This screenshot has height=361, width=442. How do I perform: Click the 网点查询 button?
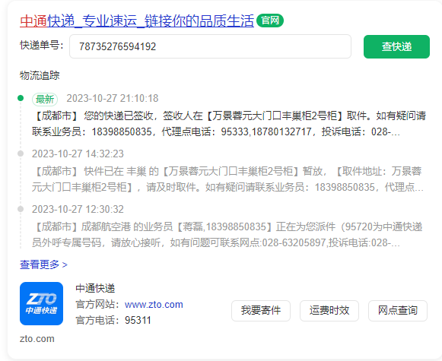398,311
